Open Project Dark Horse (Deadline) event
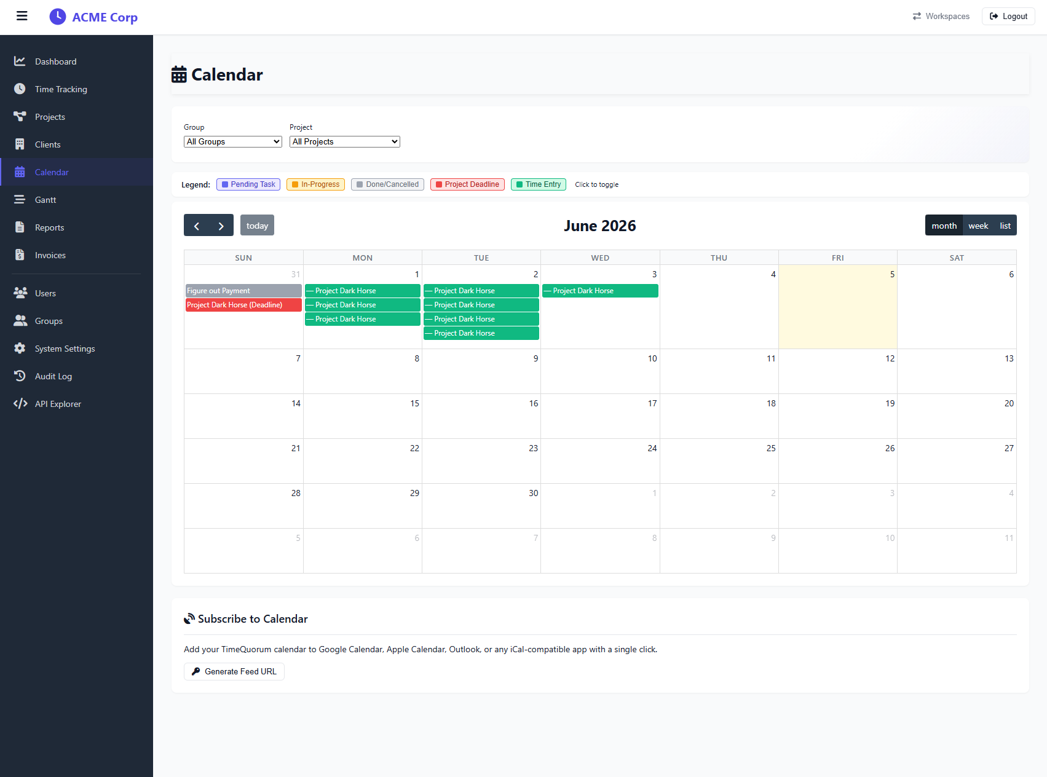This screenshot has height=777, width=1047. click(x=243, y=305)
